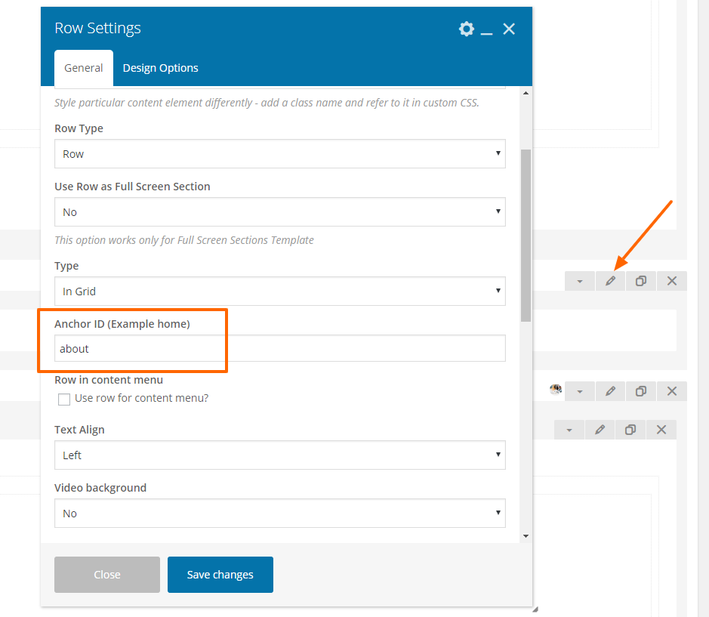Minimize the Row Settings panel
Screen dimensions: 709x617
pos(486,30)
